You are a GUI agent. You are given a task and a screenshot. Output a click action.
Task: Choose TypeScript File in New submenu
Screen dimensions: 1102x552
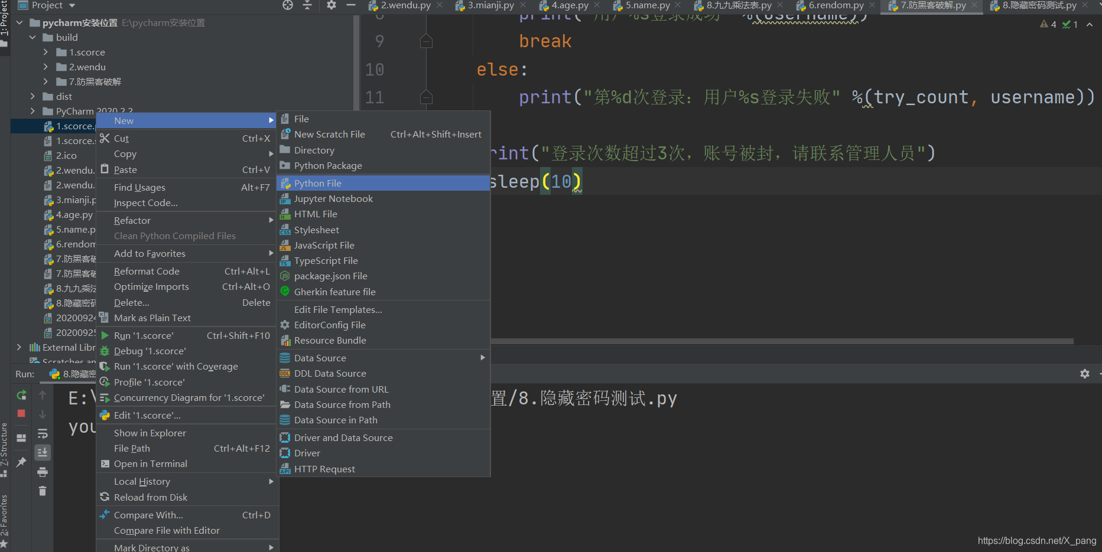click(383, 260)
